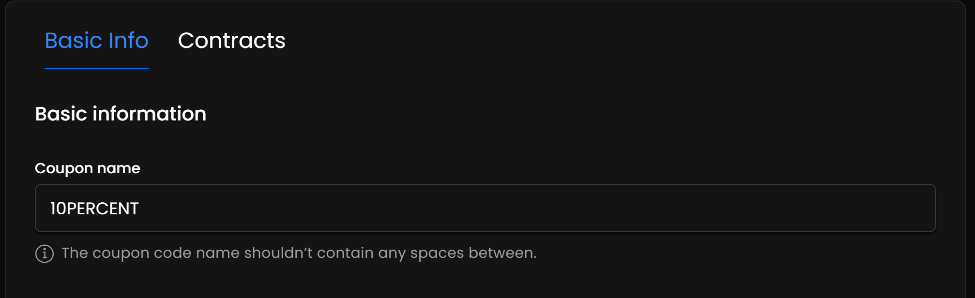Open the Basic Info tab
Image resolution: width=975 pixels, height=298 pixels.
[x=96, y=41]
